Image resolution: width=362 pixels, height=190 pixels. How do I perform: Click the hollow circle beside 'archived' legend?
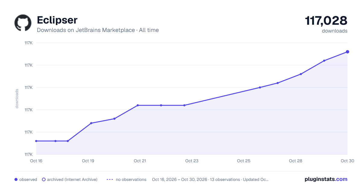(x=44, y=179)
